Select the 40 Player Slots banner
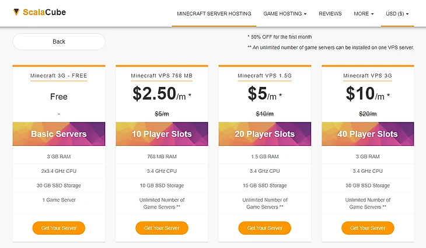The height and width of the screenshot is (248, 426). click(368, 134)
